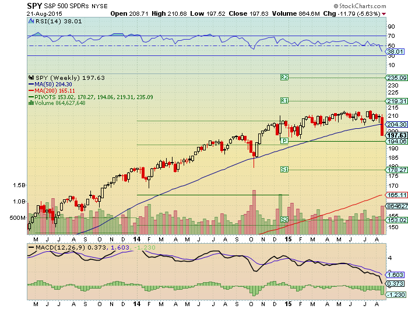
Task: Click the 204.30 moving average tag
Action: (x=397, y=125)
